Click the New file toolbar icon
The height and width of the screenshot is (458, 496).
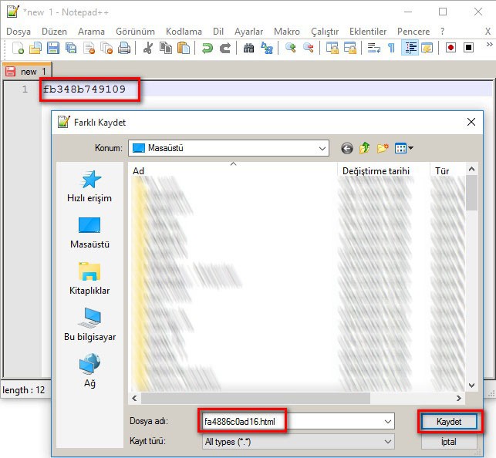tap(18, 48)
